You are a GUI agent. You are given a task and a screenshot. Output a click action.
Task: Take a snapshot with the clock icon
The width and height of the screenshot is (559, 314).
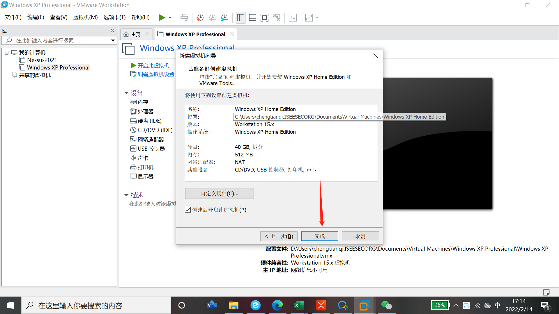[200, 18]
